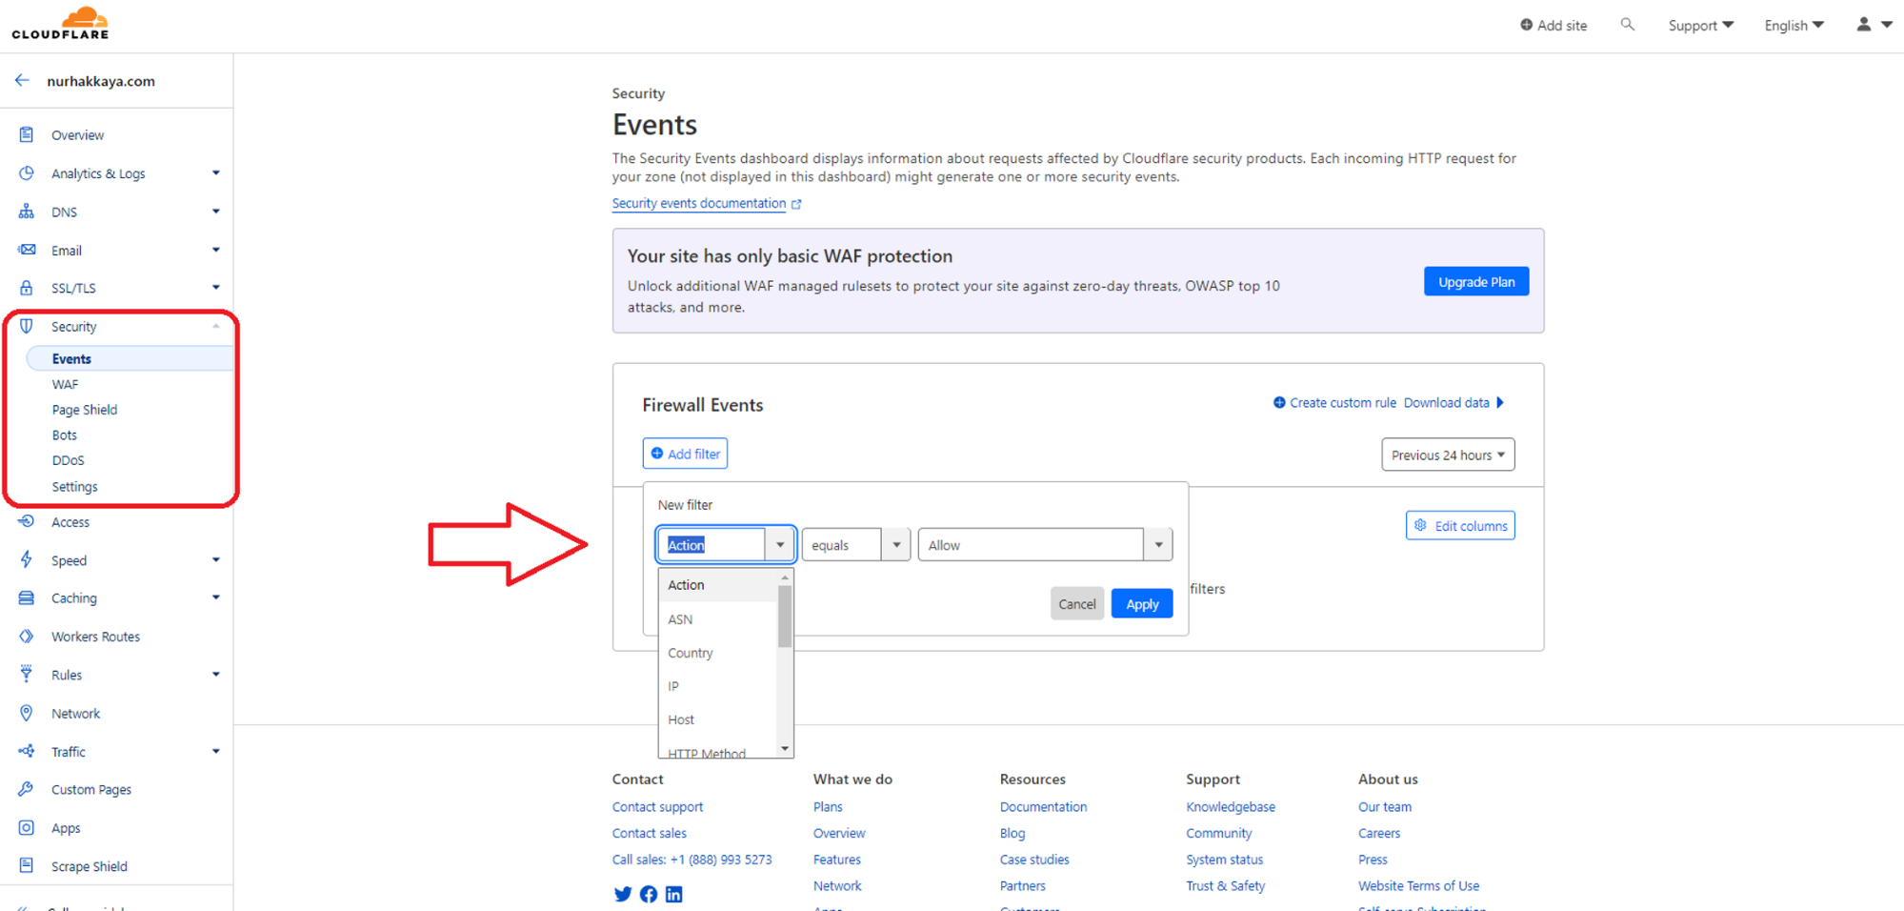Image resolution: width=1904 pixels, height=911 pixels.
Task: Go to Bots under Security
Action: tap(65, 435)
